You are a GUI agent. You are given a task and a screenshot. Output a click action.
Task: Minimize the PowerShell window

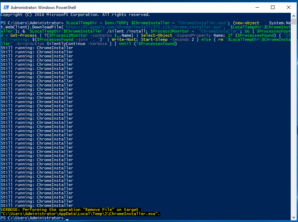(257, 7)
